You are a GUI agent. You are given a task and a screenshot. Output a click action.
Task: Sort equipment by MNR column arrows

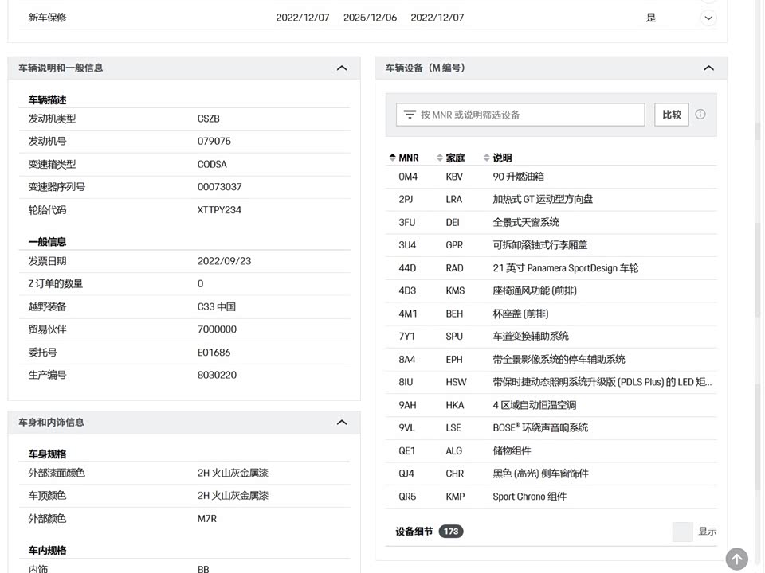click(x=392, y=158)
